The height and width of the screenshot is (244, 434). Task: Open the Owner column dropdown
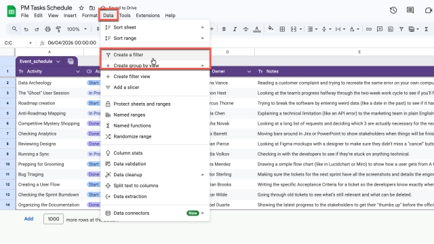pos(249,71)
